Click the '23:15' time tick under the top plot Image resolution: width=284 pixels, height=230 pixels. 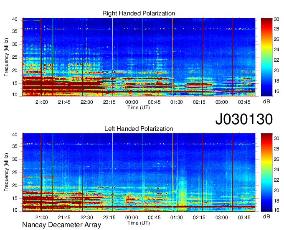click(109, 102)
